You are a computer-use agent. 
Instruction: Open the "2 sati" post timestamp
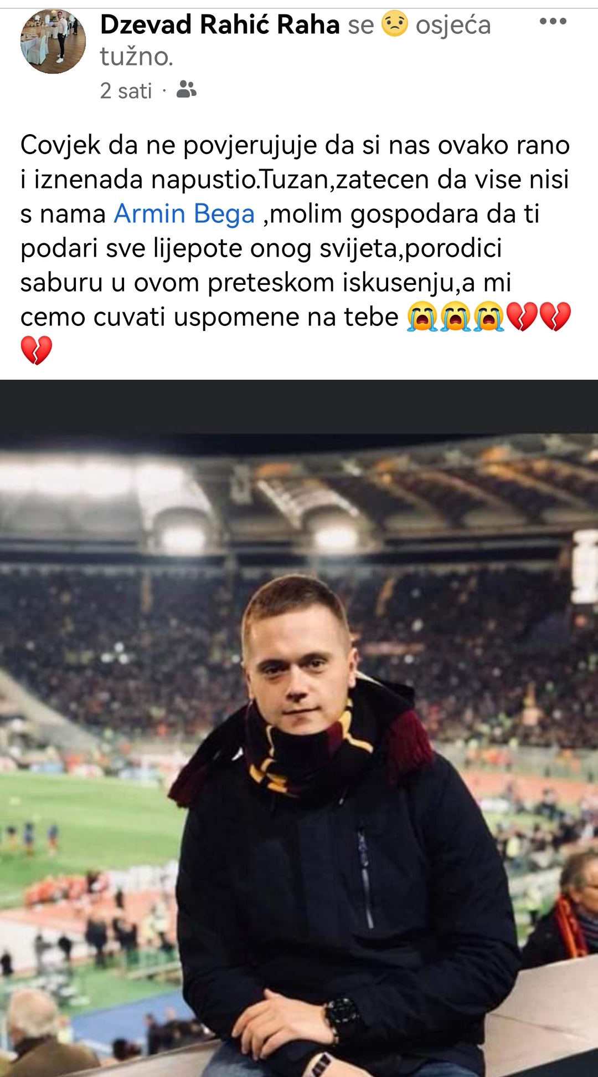click(126, 90)
